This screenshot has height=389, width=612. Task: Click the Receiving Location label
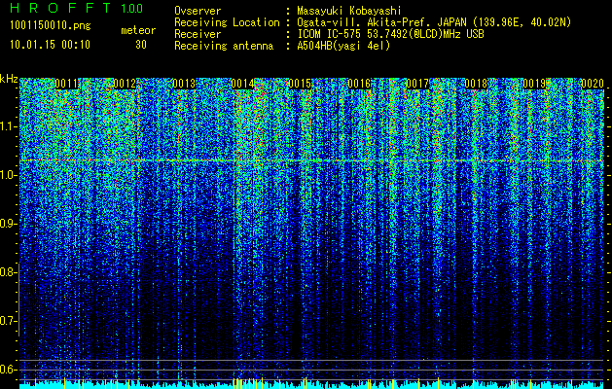pos(227,22)
